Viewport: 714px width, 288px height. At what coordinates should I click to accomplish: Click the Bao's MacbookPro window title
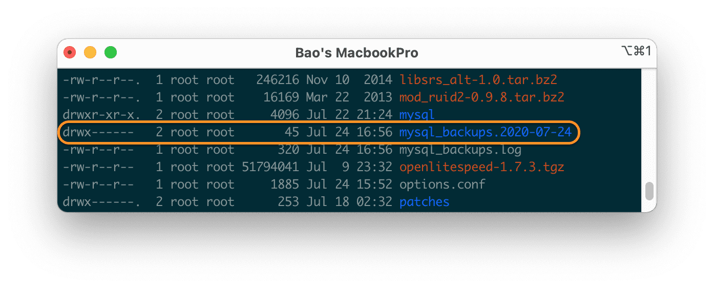(356, 53)
